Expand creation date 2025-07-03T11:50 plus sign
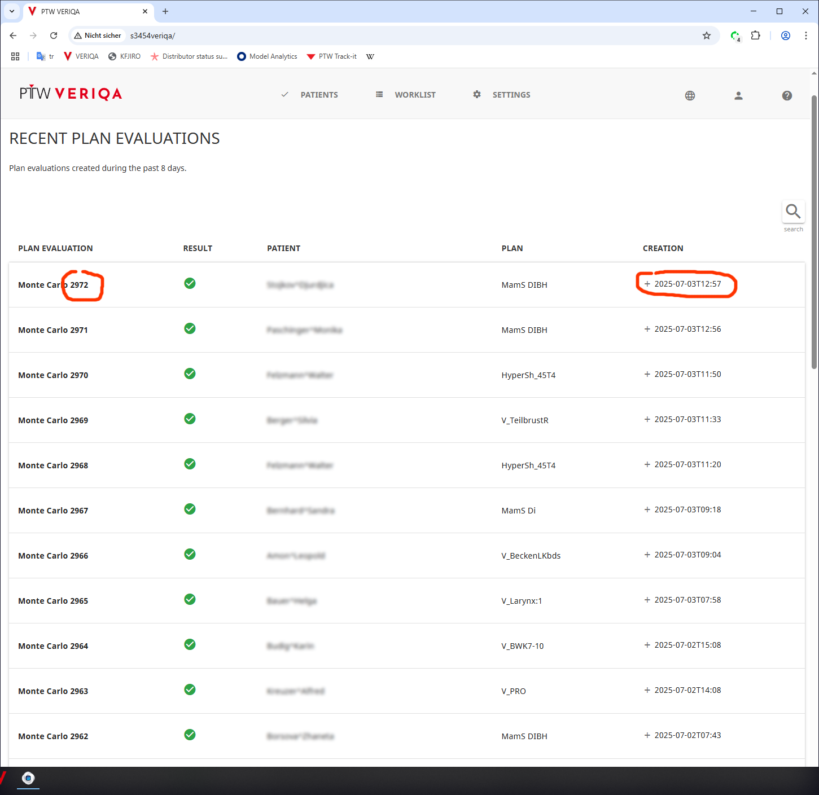Image resolution: width=819 pixels, height=795 pixels. (647, 374)
